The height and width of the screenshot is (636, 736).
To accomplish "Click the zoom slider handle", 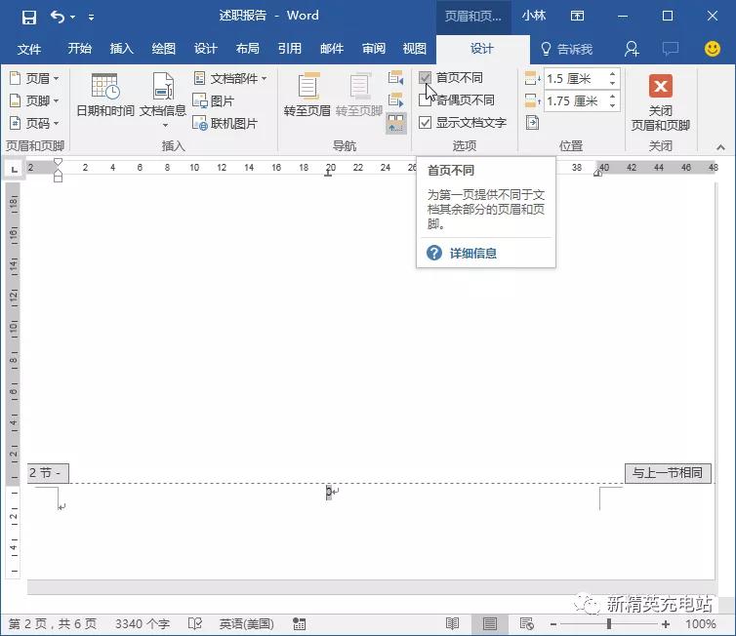I will (x=609, y=623).
